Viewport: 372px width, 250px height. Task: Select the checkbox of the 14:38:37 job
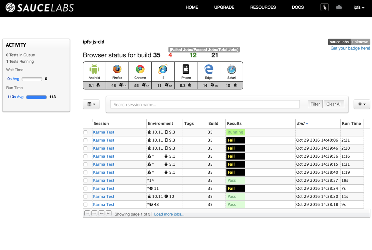[x=85, y=181]
